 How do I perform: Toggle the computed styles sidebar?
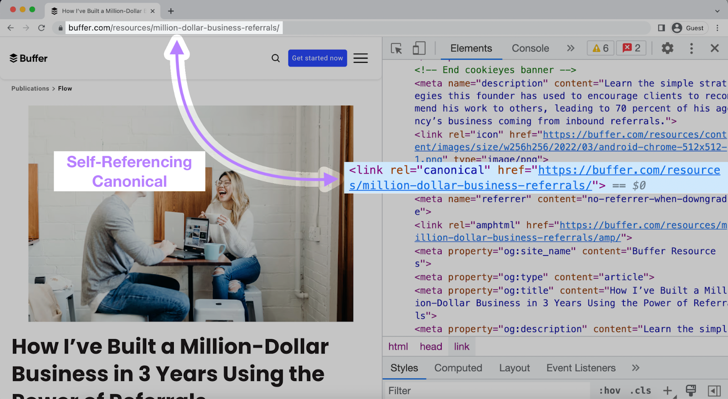click(x=714, y=391)
